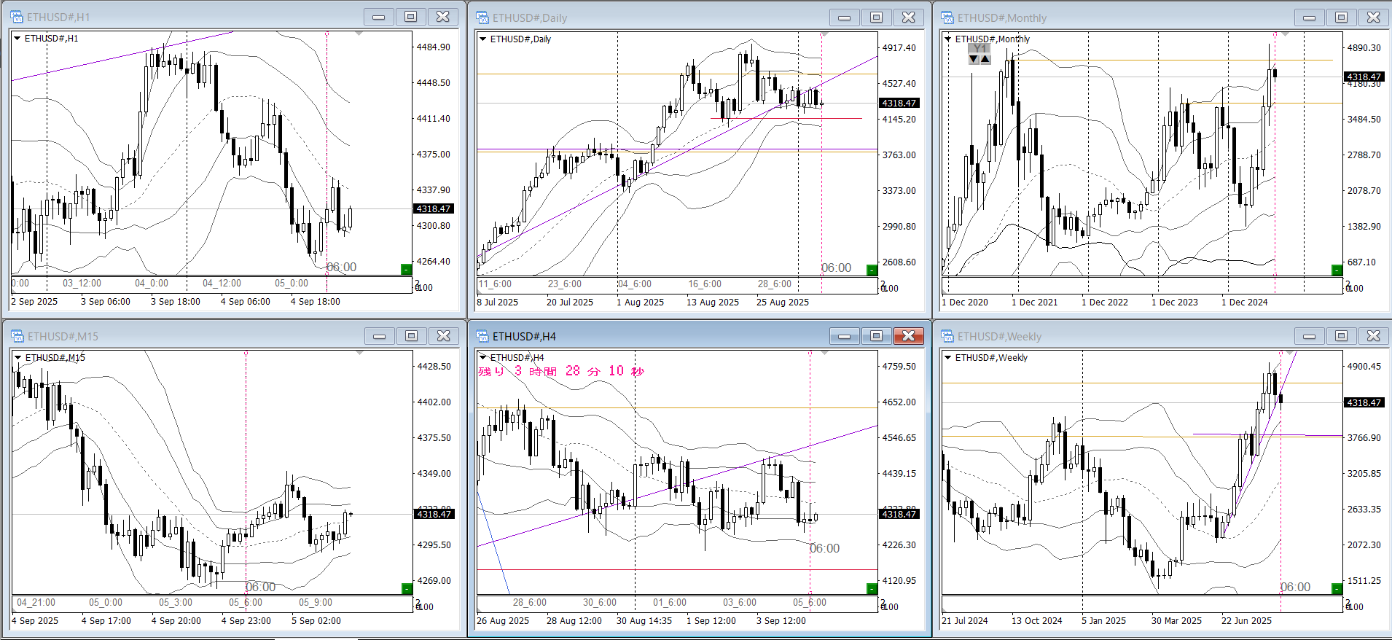Toggle the green minus button on the H1 chart
The image size is (1392, 640).
point(406,270)
